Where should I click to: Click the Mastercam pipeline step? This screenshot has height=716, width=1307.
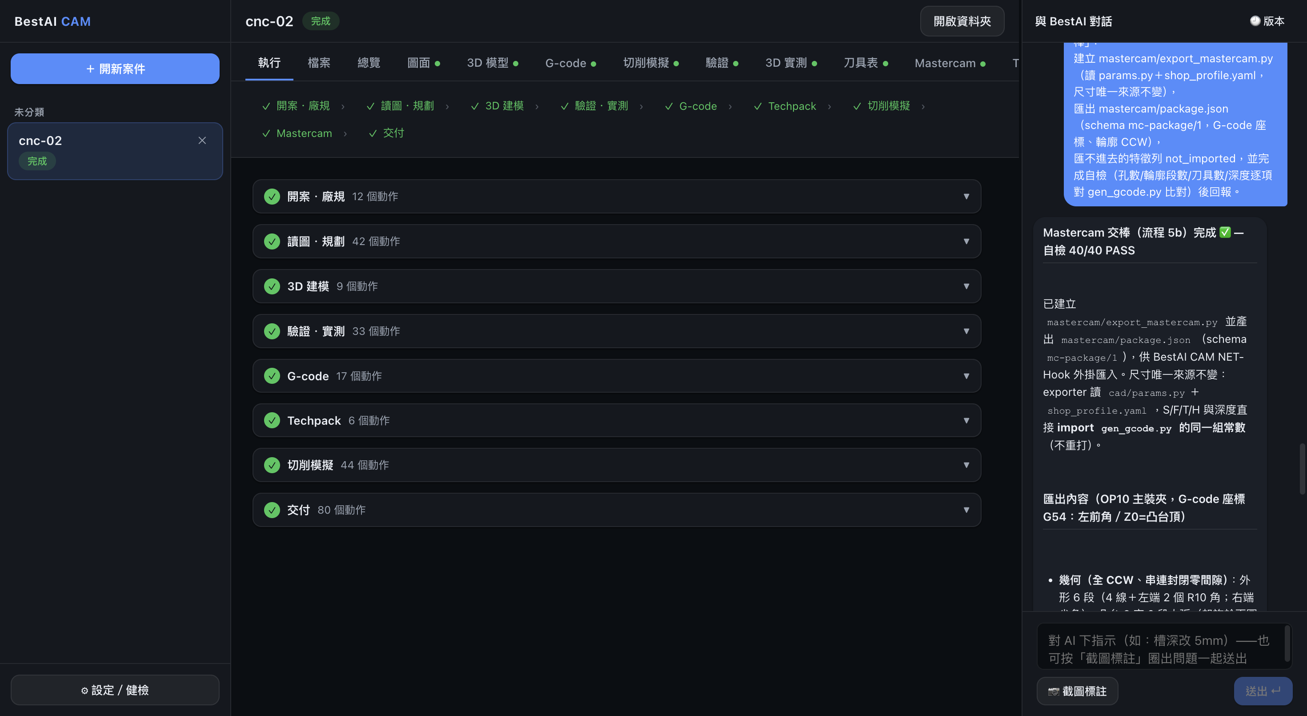click(x=297, y=133)
